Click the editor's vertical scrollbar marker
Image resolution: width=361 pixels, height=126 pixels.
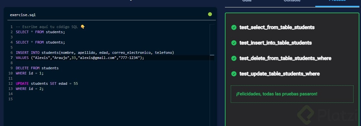tap(212, 55)
